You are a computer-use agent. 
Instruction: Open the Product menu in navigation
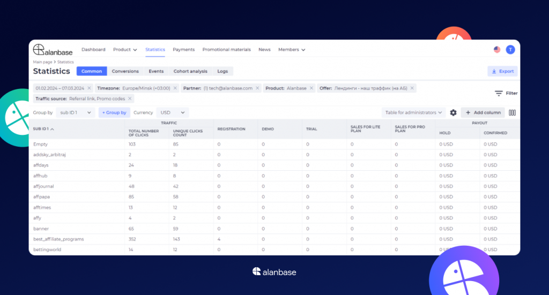coord(125,50)
